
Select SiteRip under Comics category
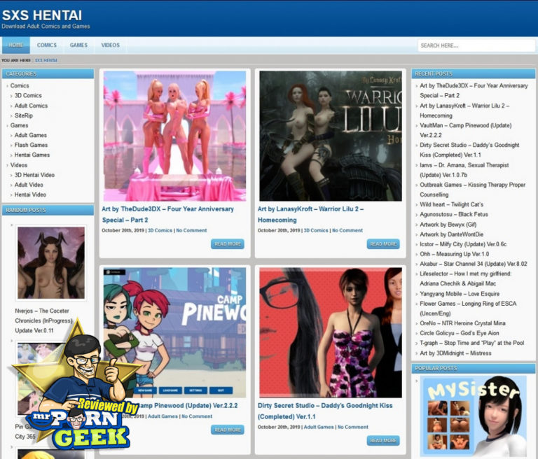pos(23,115)
